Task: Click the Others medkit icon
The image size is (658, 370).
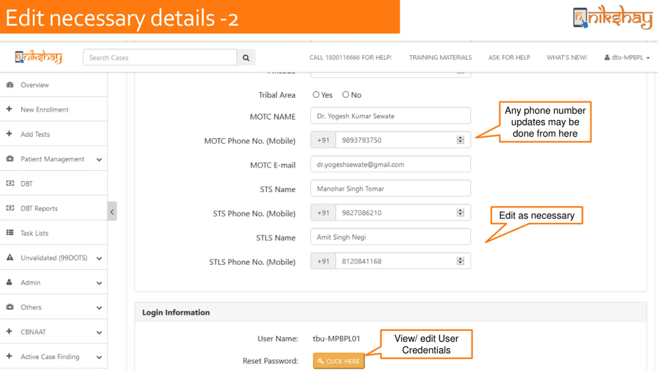Action: pos(10,307)
